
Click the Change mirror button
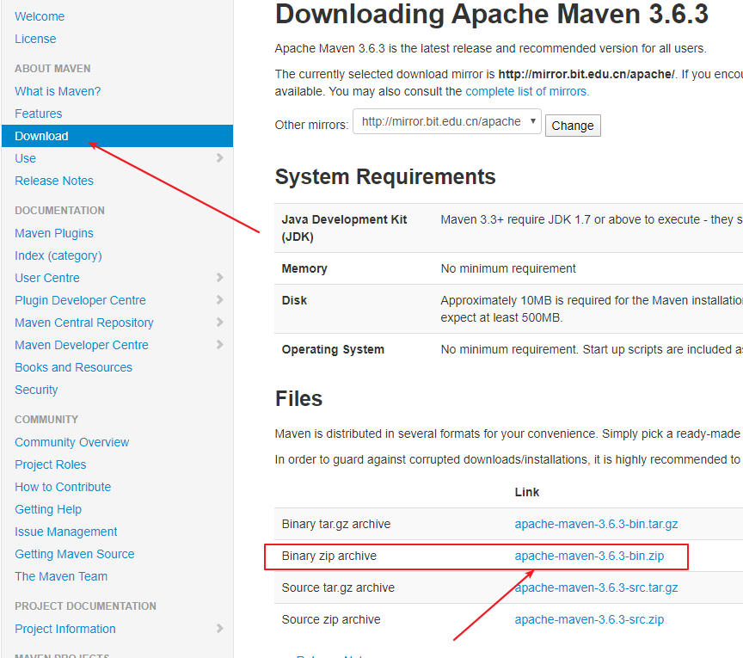tap(573, 126)
